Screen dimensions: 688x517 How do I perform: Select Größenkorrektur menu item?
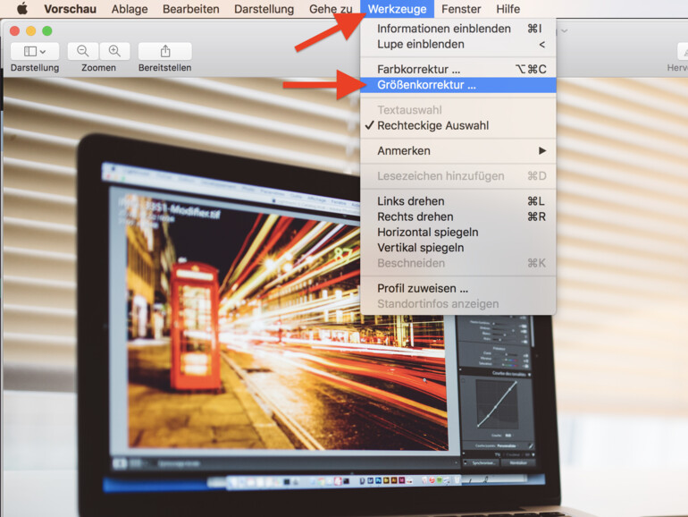[x=458, y=85]
